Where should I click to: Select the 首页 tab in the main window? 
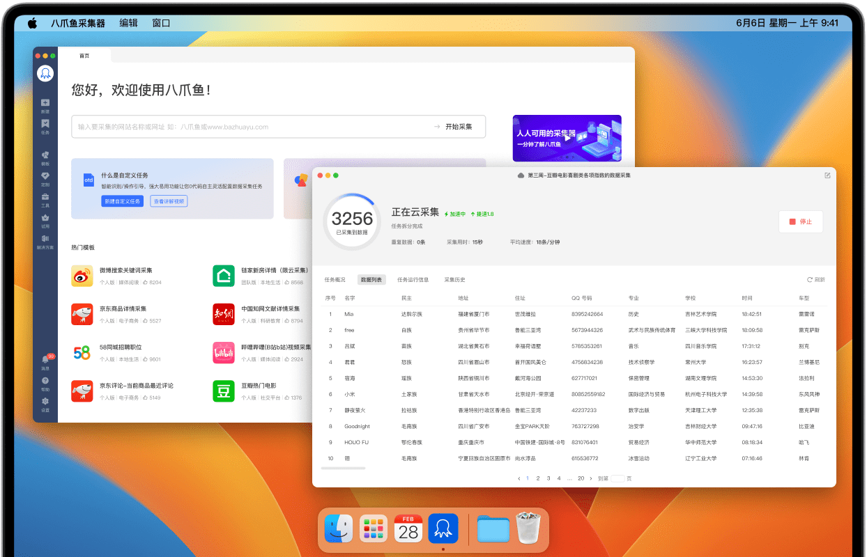pyautogui.click(x=84, y=56)
